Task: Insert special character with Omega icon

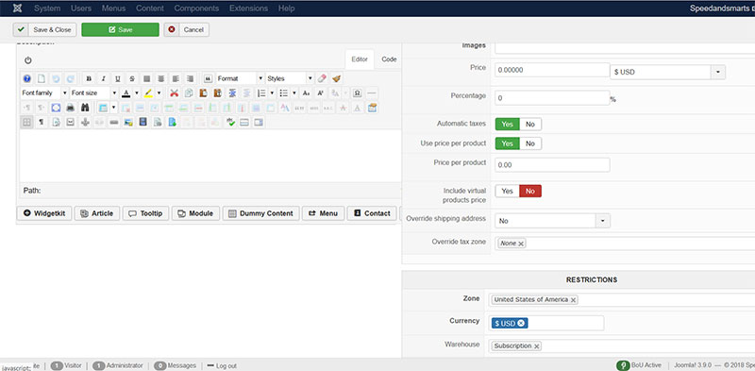Action: pyautogui.click(x=358, y=93)
